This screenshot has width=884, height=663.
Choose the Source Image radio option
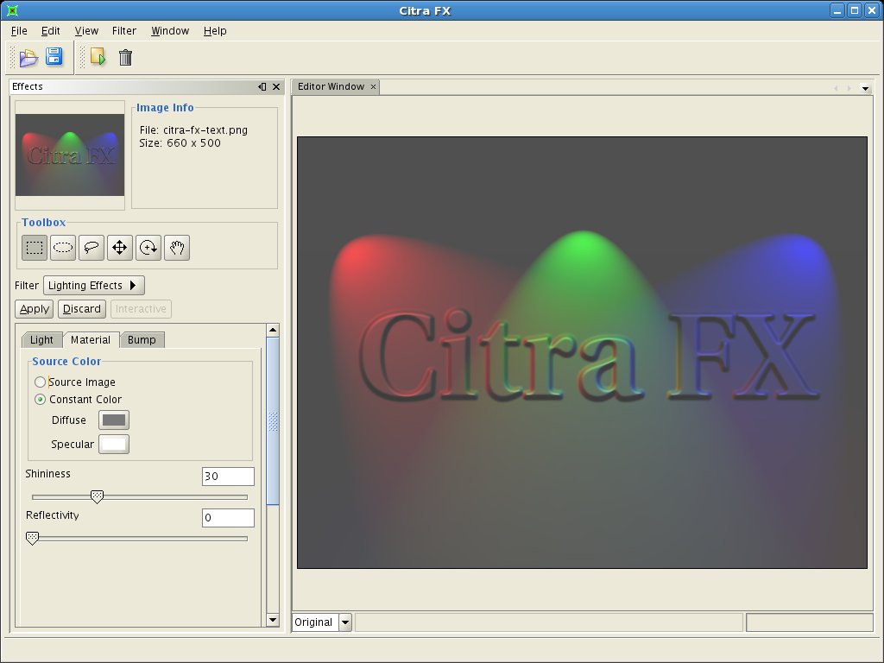pyautogui.click(x=41, y=382)
